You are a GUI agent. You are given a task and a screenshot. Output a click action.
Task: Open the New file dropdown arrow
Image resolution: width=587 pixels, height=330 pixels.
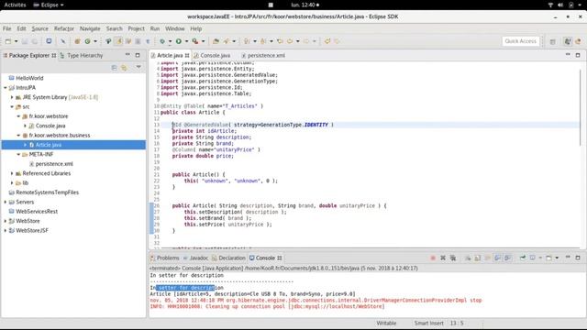point(16,41)
